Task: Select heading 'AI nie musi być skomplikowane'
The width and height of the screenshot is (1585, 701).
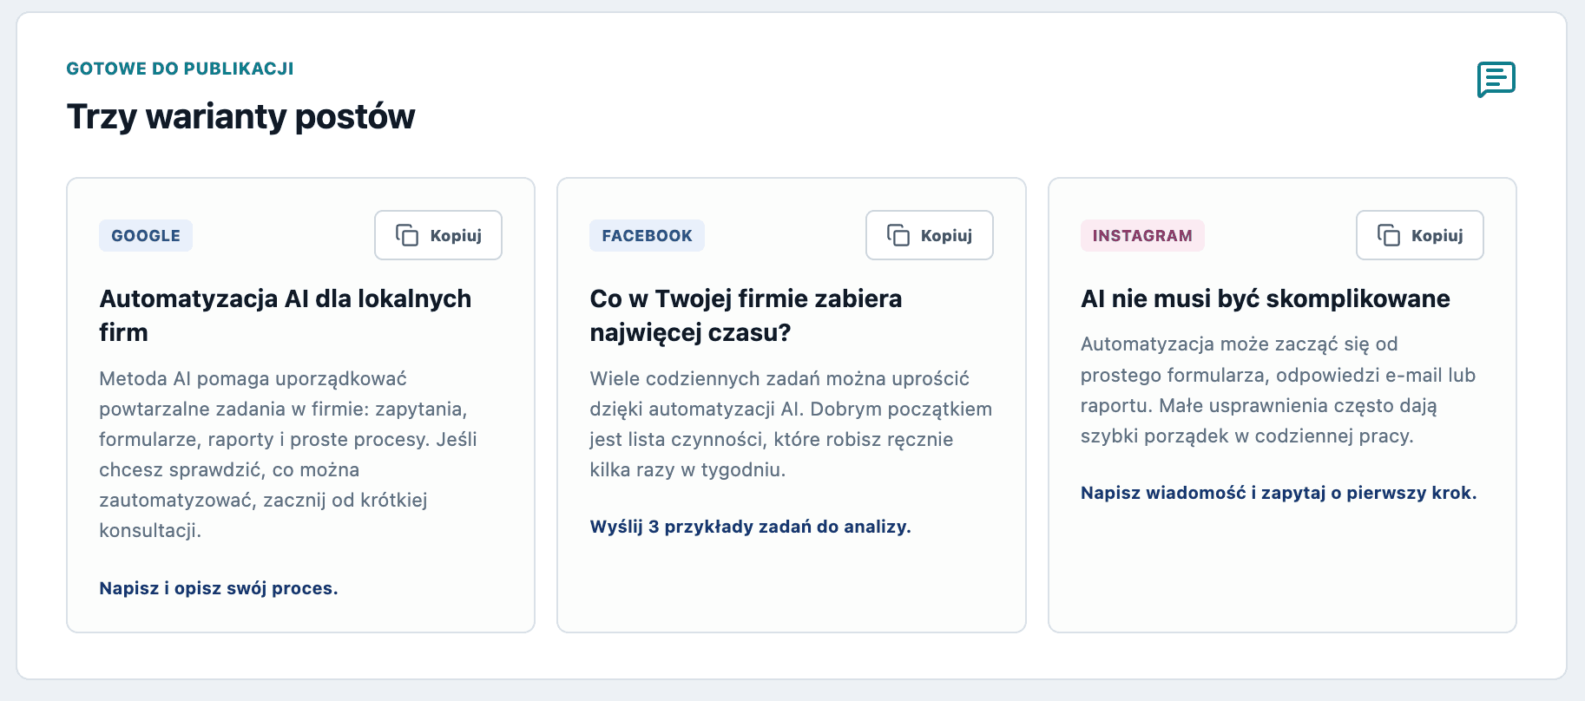Action: (x=1266, y=298)
